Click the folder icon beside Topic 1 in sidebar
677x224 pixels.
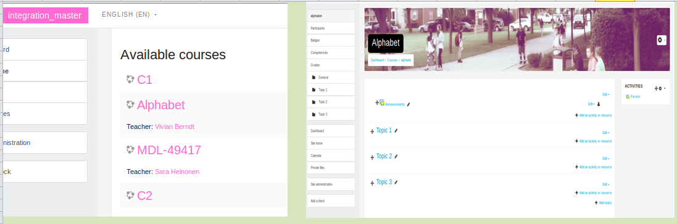[x=314, y=89]
